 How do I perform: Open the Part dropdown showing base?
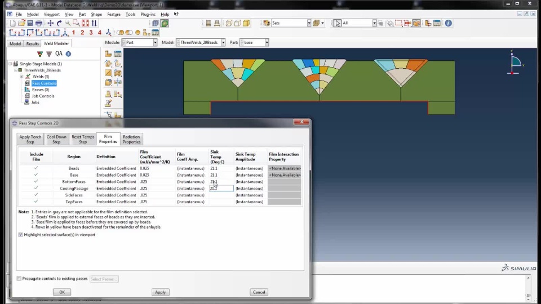pyautogui.click(x=267, y=42)
